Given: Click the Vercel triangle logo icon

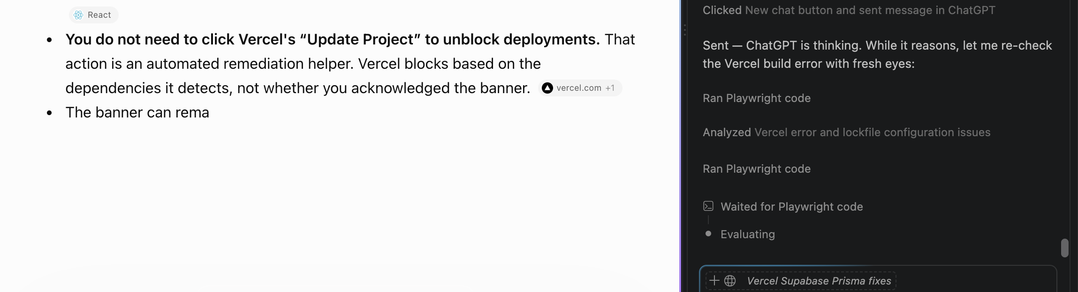Looking at the screenshot, I should coord(547,88).
